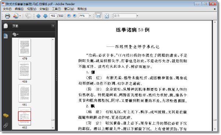Show page thumbnails sidebar icon
This screenshot has height=135, width=221.
coord(6,36)
